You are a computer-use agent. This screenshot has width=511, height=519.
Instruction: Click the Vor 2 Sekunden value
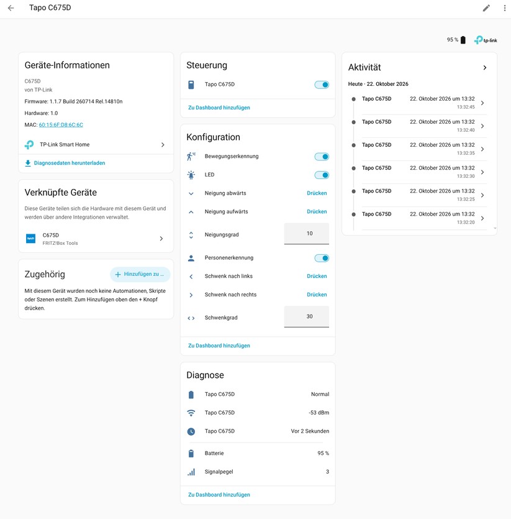(x=310, y=431)
